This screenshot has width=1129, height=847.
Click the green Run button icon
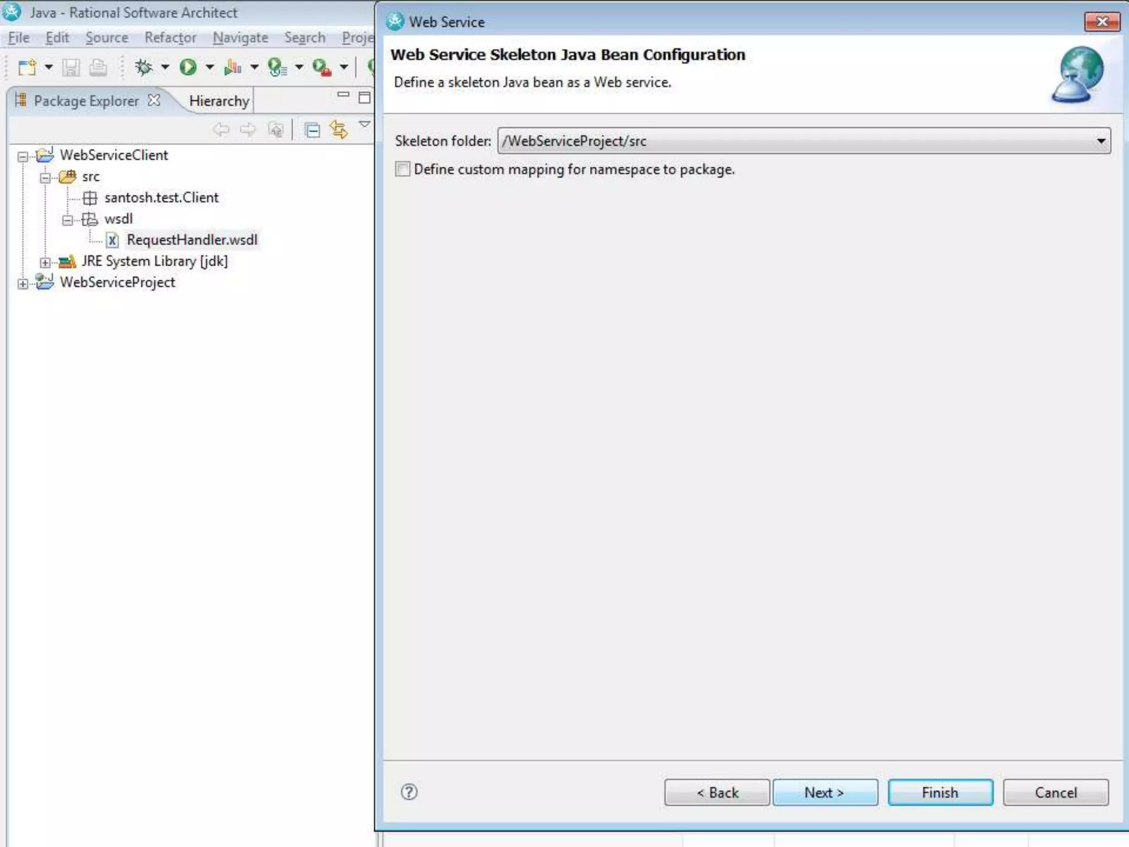(x=188, y=67)
